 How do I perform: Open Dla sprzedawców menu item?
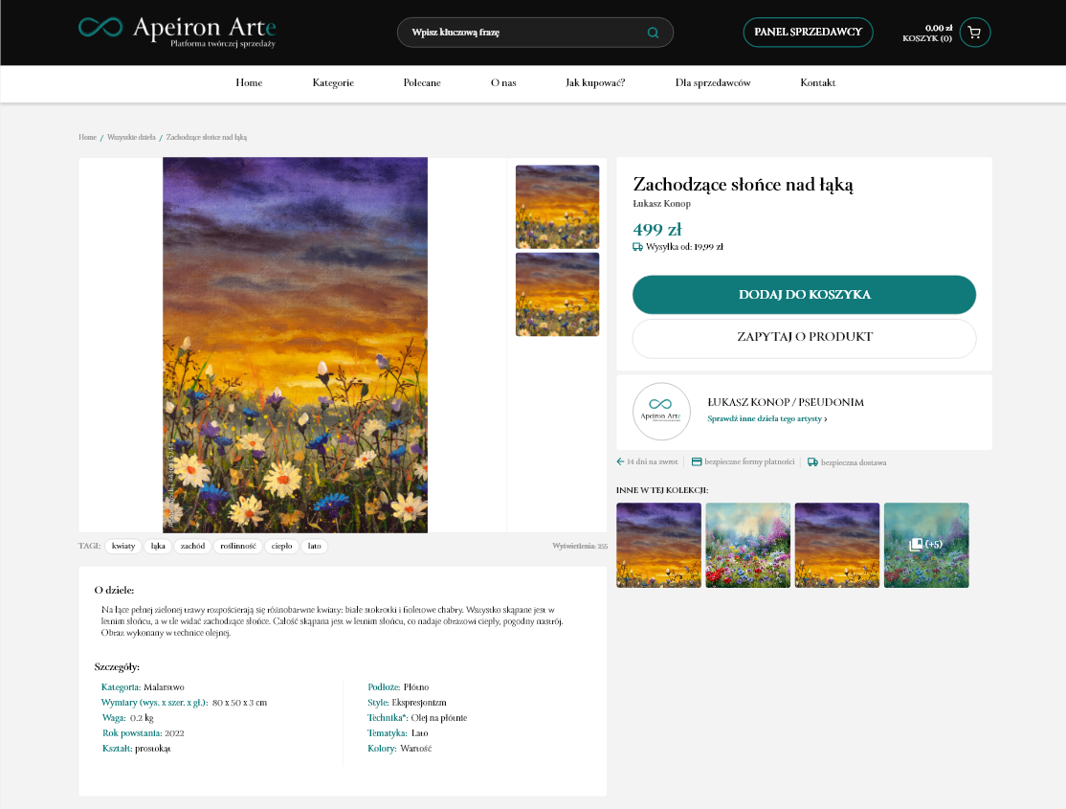click(x=713, y=83)
